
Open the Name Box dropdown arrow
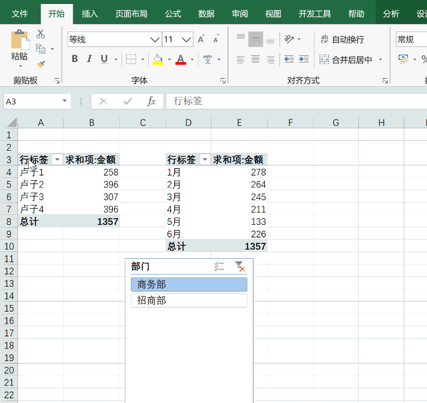[x=65, y=101]
